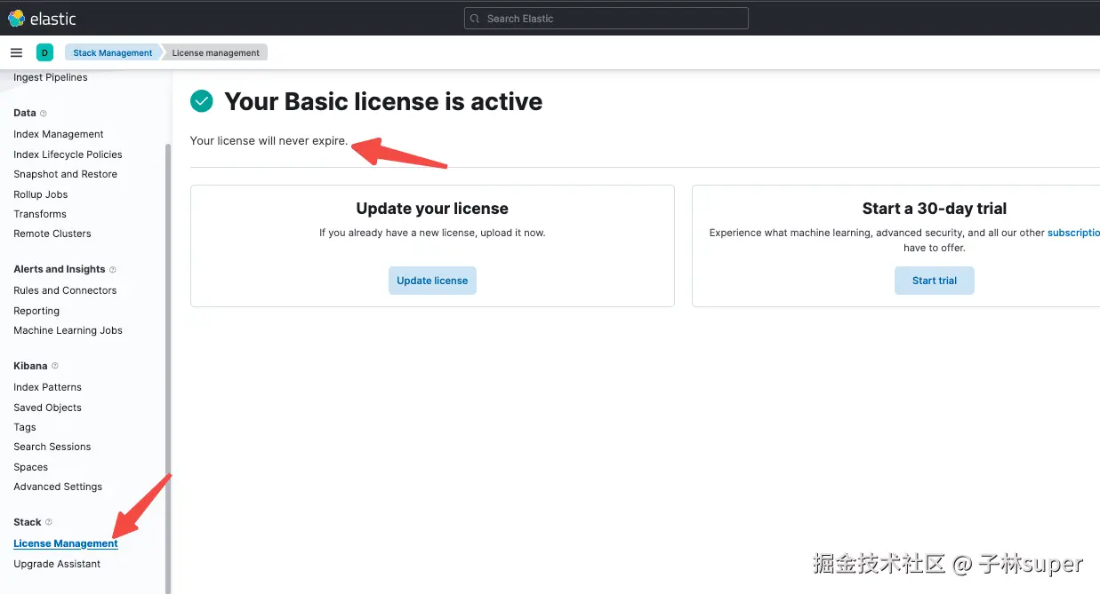Open Advanced Settings

(58, 487)
